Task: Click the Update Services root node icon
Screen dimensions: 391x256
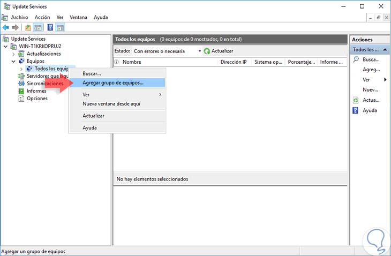Action: [5, 39]
